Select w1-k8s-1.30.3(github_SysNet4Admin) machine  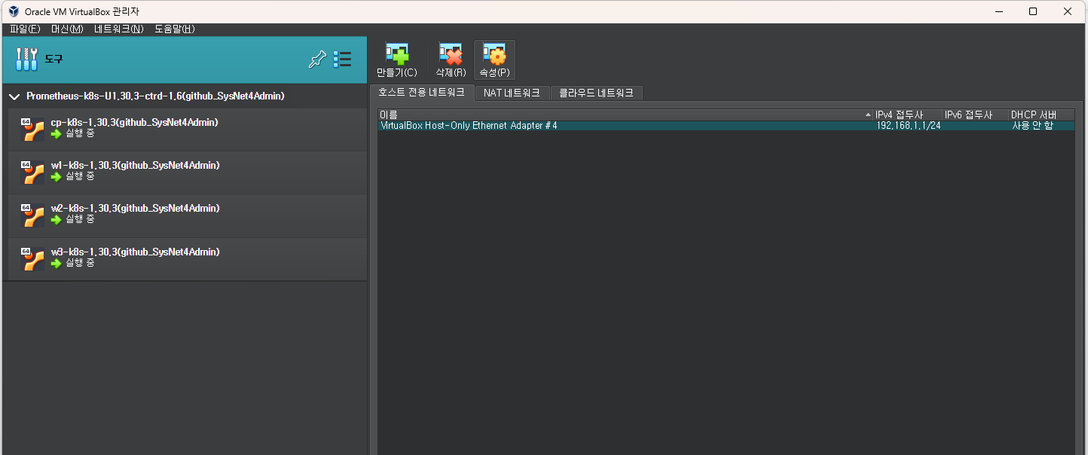[x=135, y=165]
